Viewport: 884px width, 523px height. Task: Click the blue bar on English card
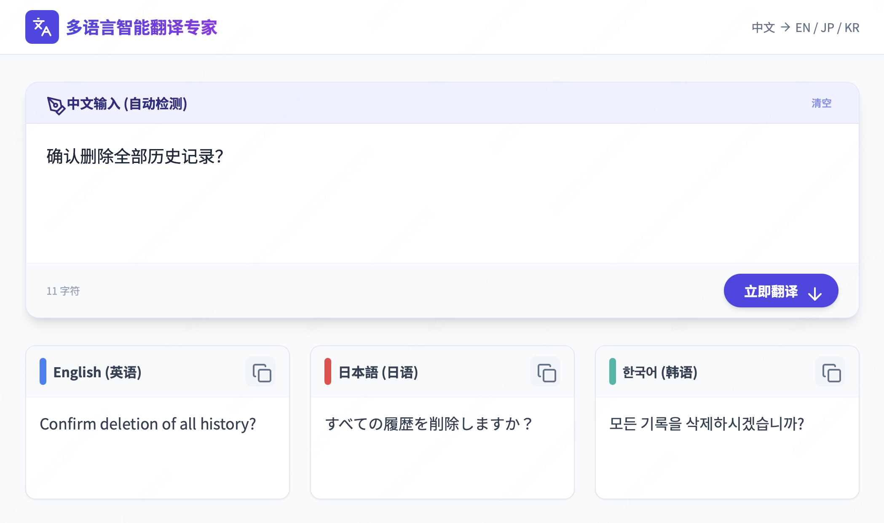[x=43, y=371]
